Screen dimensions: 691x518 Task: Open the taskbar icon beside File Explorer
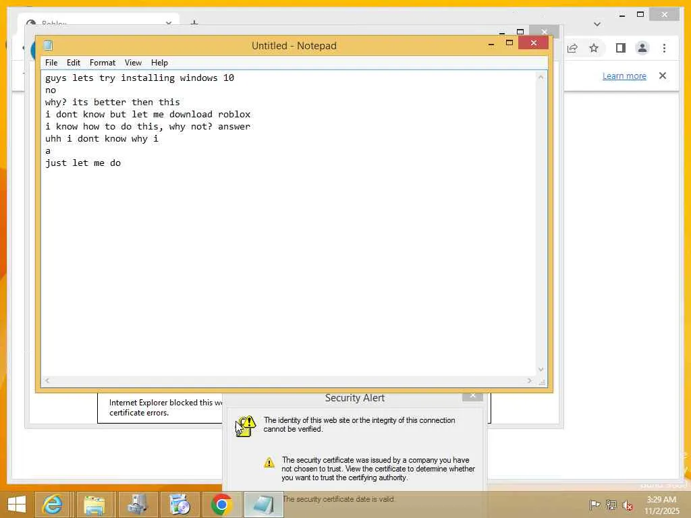tap(136, 505)
